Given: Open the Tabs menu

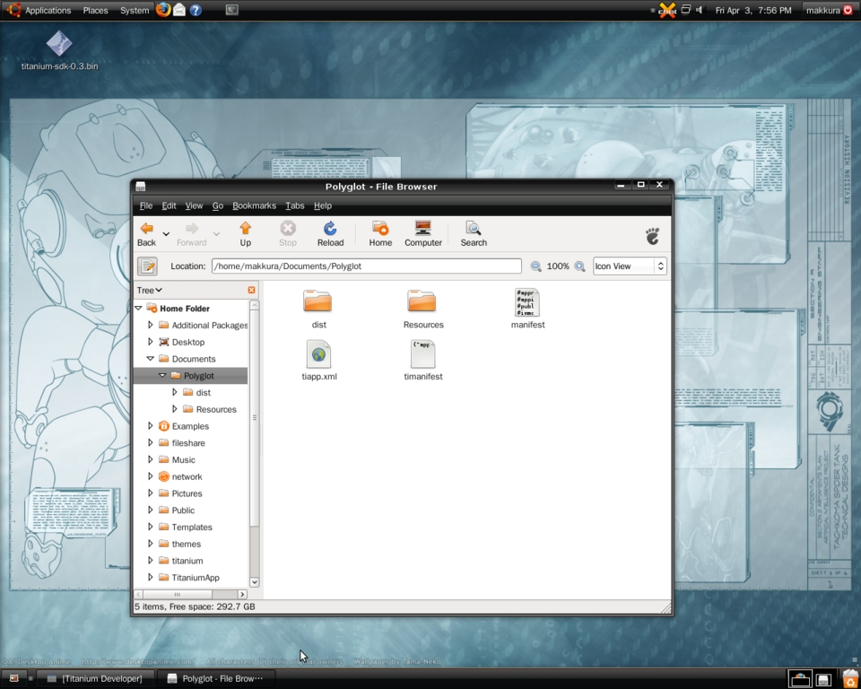Looking at the screenshot, I should [x=294, y=205].
